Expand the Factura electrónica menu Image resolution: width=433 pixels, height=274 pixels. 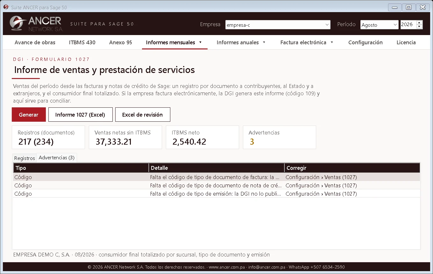click(x=307, y=42)
